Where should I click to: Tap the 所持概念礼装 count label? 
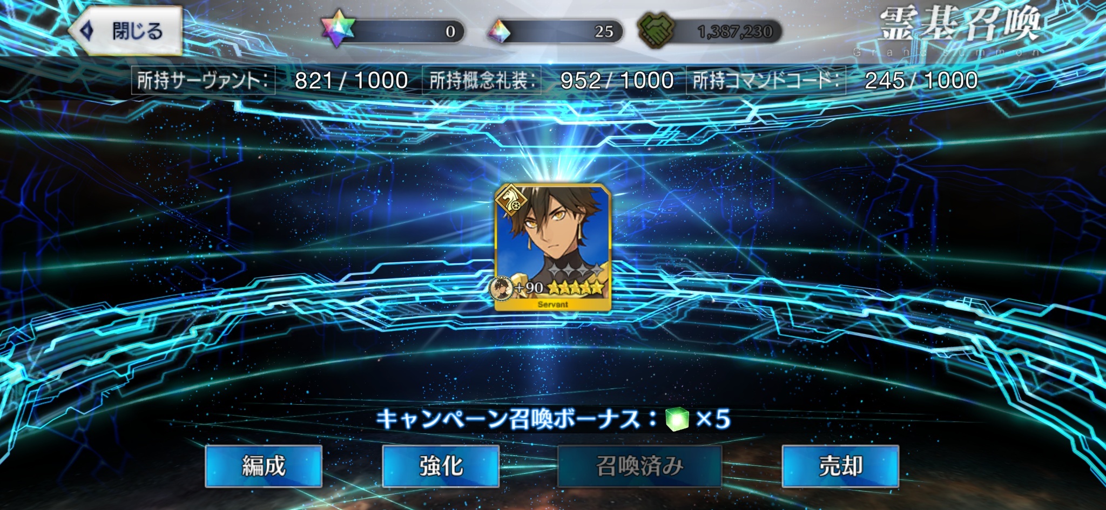(482, 80)
